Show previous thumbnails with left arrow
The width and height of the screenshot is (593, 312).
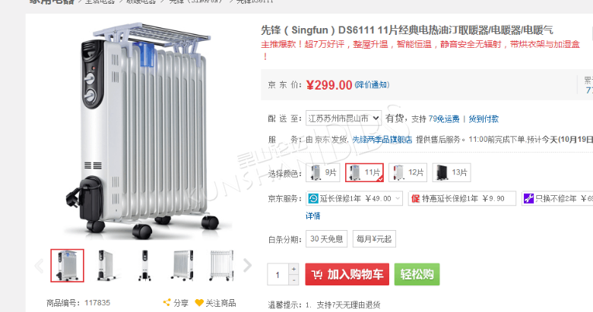[x=39, y=266]
